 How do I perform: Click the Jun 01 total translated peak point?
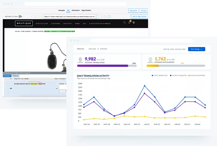click(145, 86)
